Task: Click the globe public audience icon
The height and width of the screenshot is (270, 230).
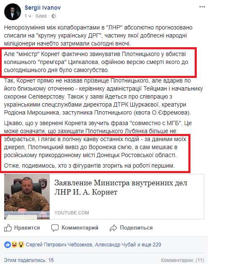Action: (54, 16)
